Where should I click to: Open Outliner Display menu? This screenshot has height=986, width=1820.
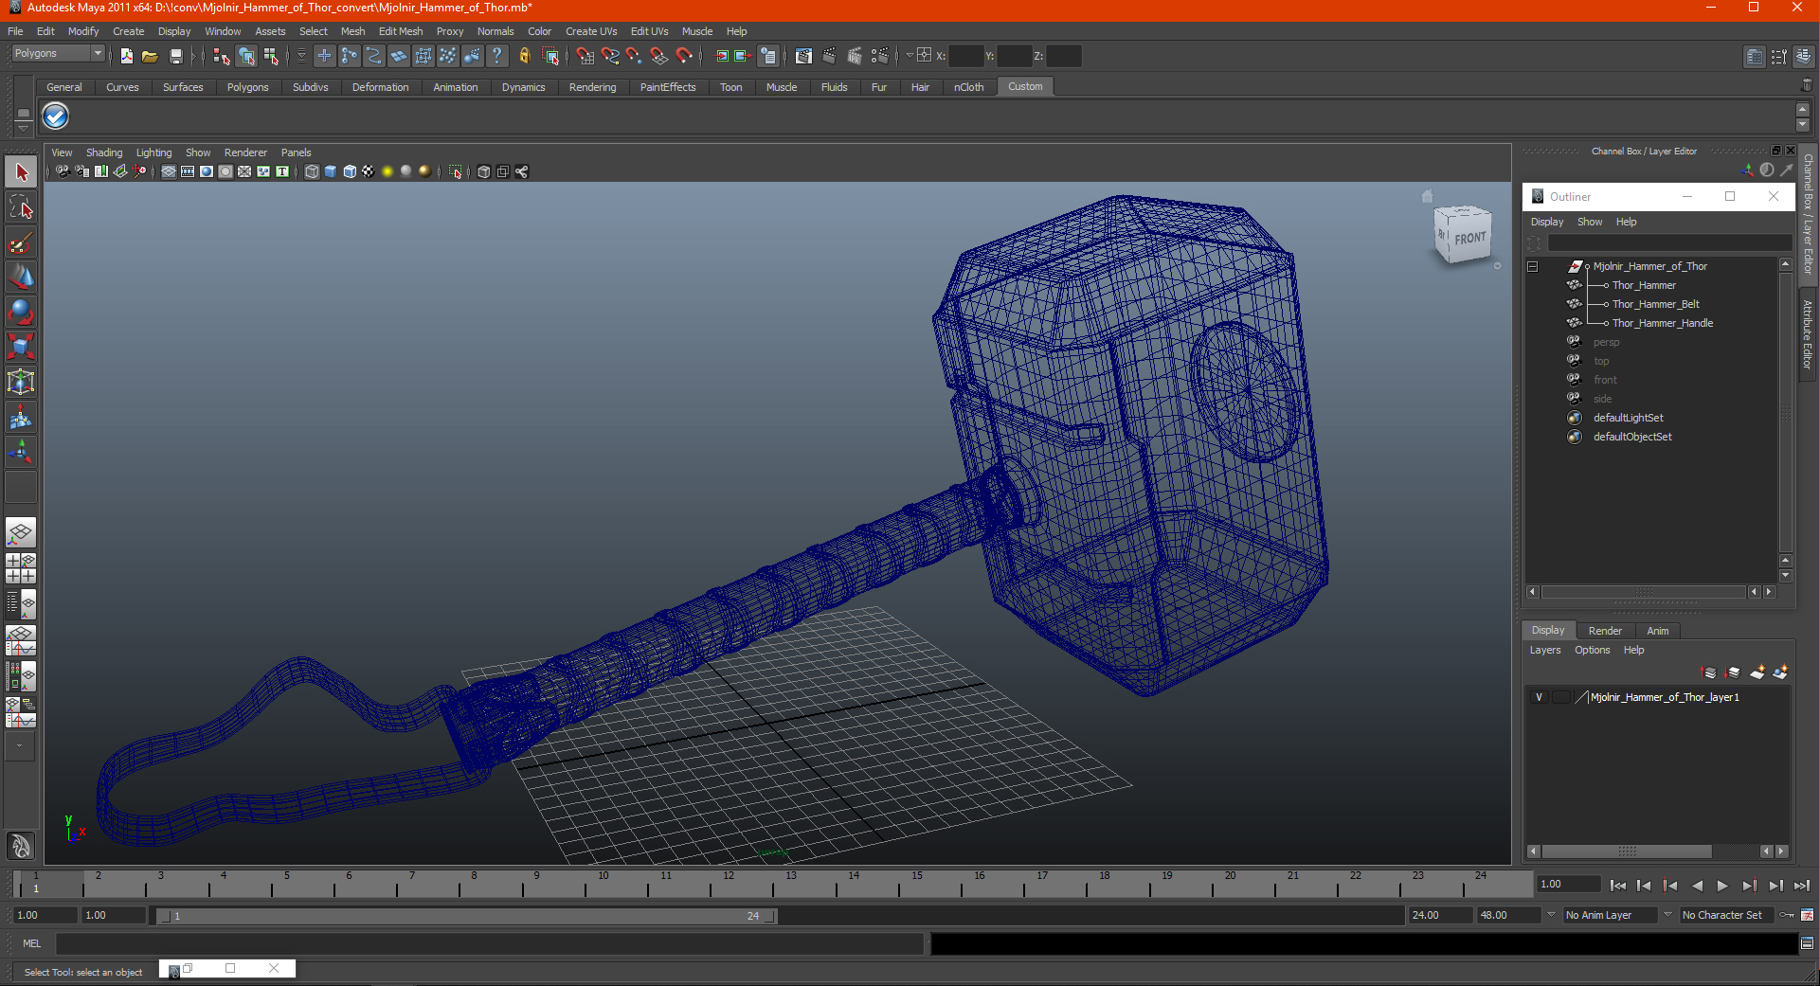1547,222
